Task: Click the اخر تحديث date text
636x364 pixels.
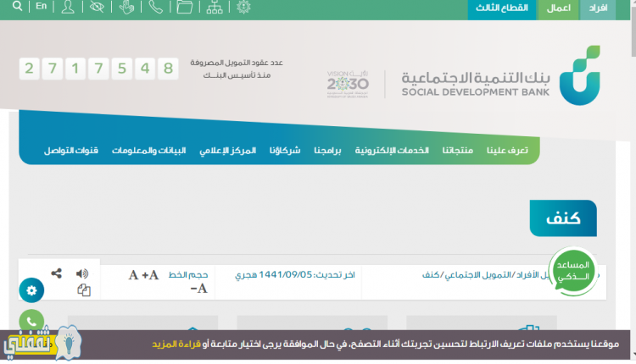Action: click(x=295, y=275)
